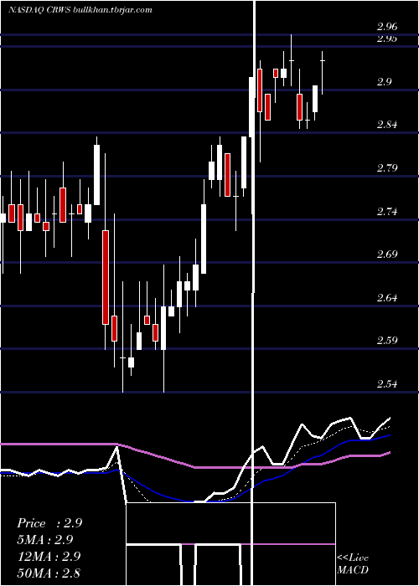Image resolution: width=419 pixels, height=586 pixels.
Task: Click the 12MA : 2.9 readout
Action: click(49, 556)
